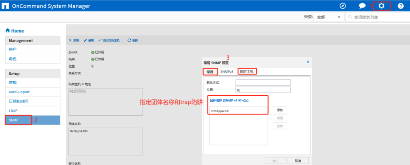Switch to SNMPv3 tab in dialog

(x=227, y=72)
